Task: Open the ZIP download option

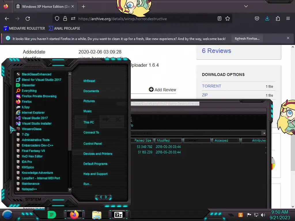Action: pyautogui.click(x=205, y=95)
